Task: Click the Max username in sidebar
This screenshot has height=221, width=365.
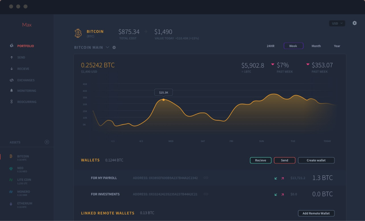Action: coord(27,25)
